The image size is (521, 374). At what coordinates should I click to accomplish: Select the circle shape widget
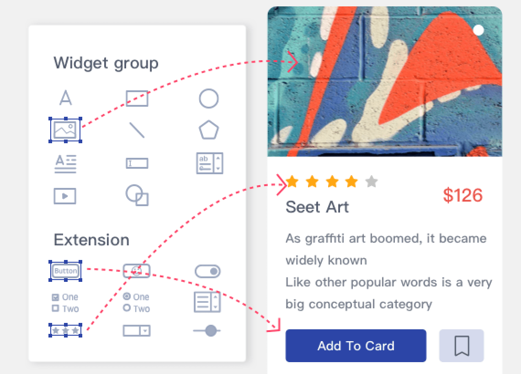[x=208, y=99]
